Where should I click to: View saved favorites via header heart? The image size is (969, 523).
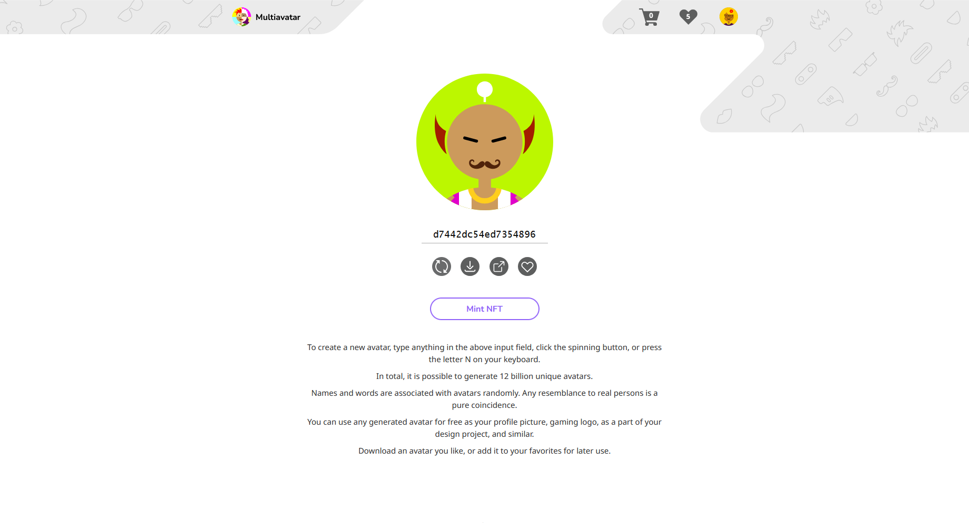(x=688, y=17)
